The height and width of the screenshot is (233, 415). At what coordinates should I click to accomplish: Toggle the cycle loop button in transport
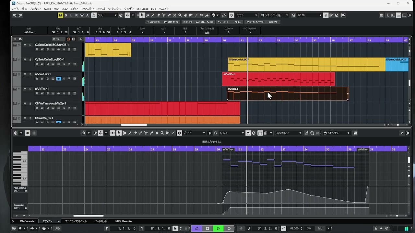click(196, 228)
